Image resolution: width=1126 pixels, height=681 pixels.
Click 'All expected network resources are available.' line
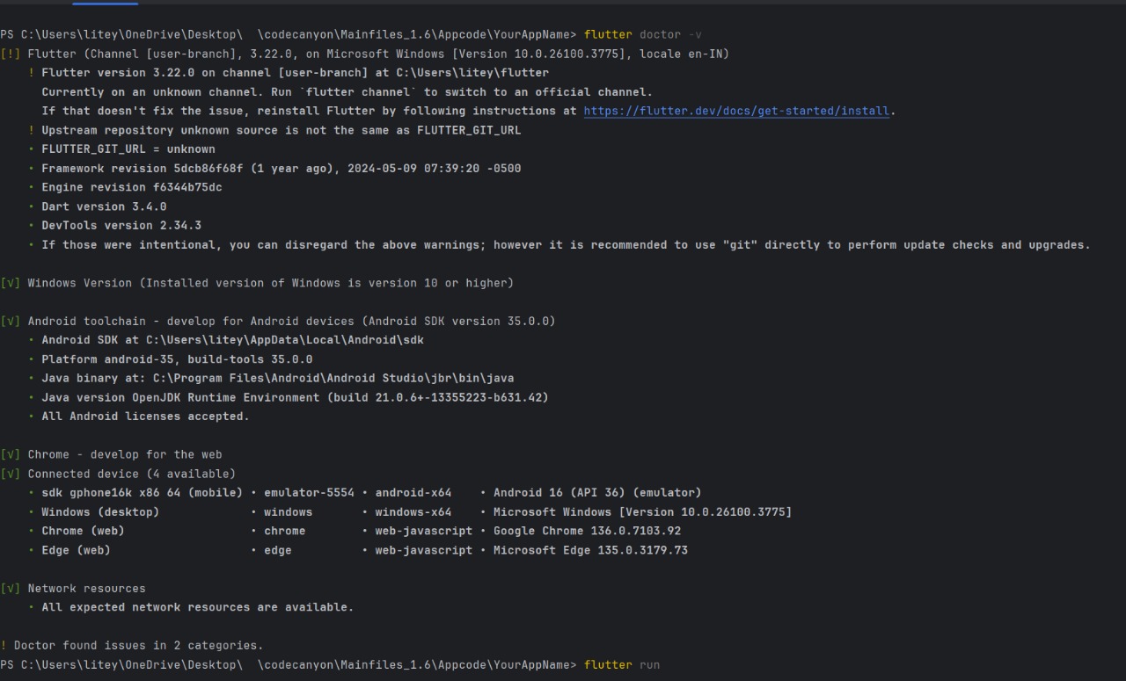pos(191,607)
